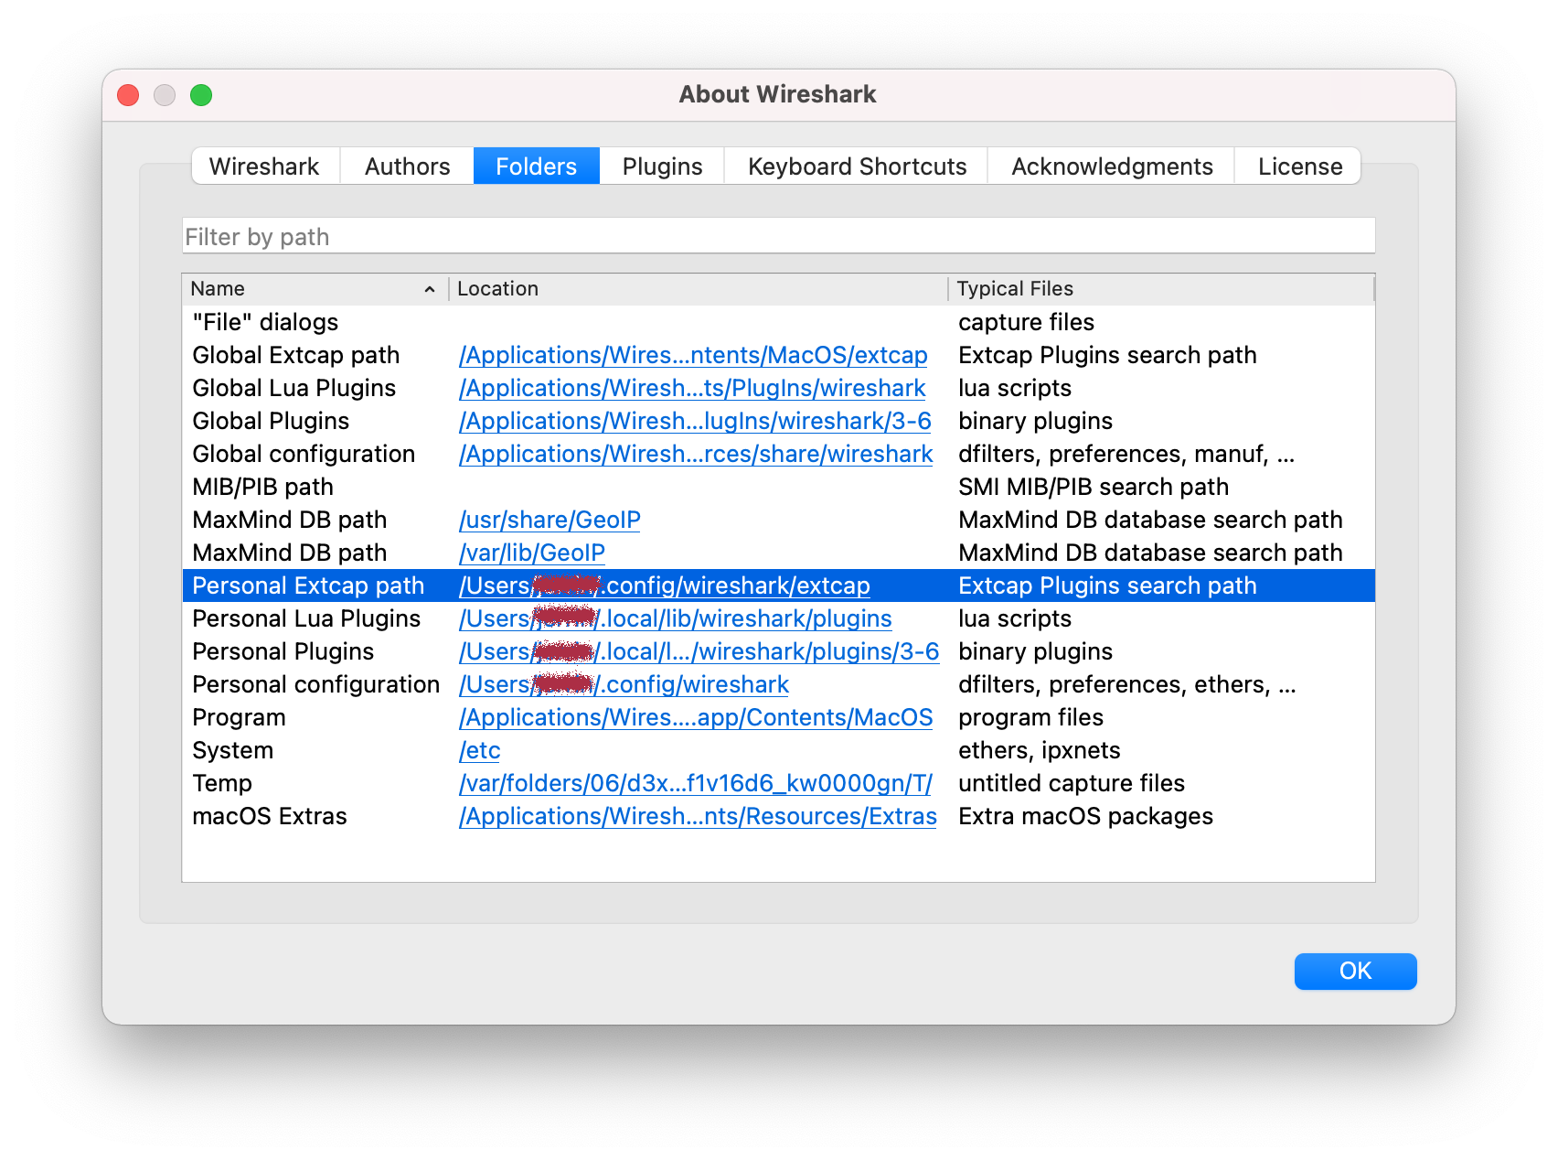
Task: Click OK to close the dialog
Action: click(1355, 971)
